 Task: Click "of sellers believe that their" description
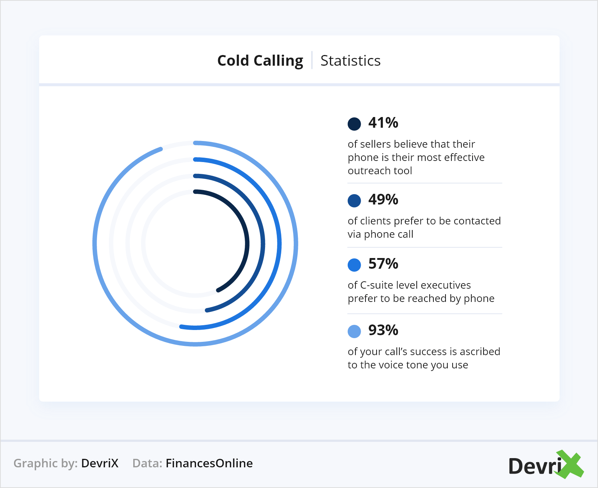click(x=411, y=144)
